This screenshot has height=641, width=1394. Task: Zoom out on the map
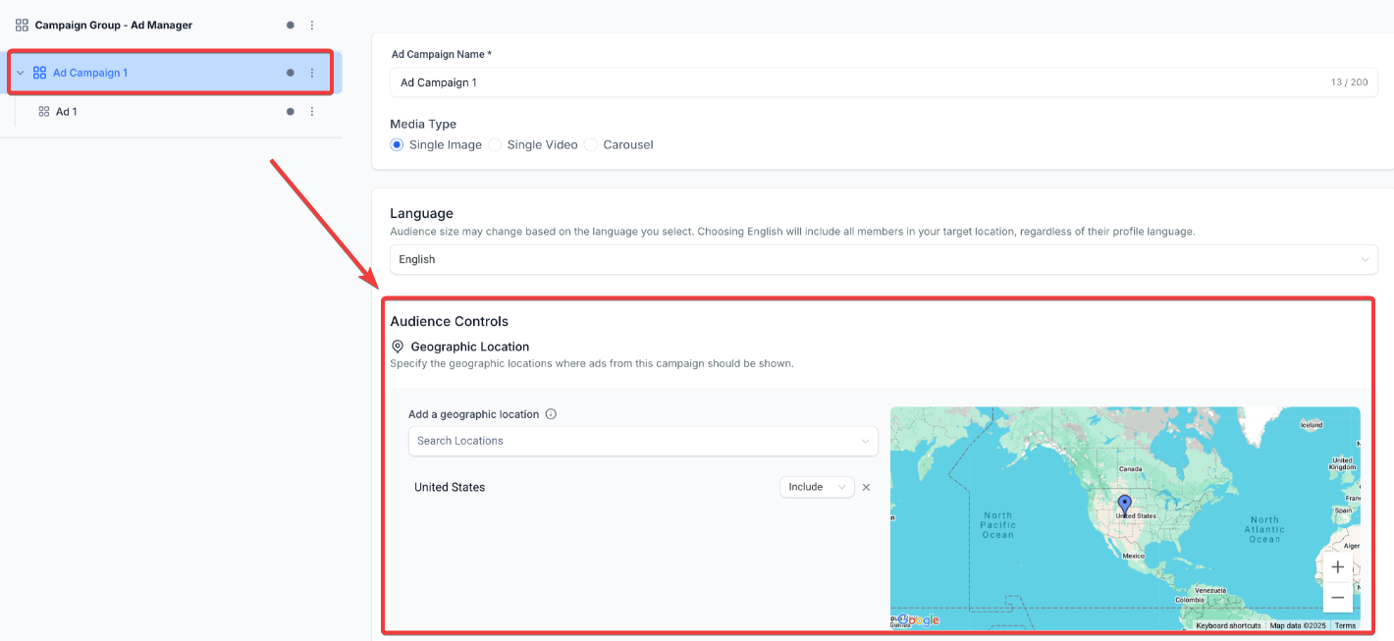[x=1337, y=597]
